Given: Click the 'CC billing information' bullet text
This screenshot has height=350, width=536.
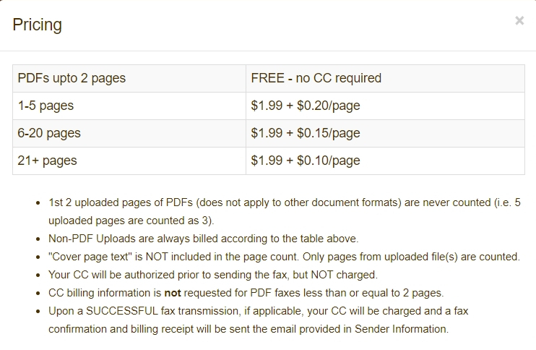Looking at the screenshot, I should coord(246,293).
